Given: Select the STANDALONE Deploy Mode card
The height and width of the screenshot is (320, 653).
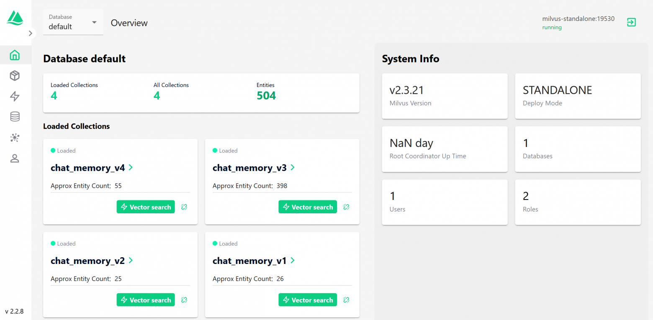Looking at the screenshot, I should (578, 96).
